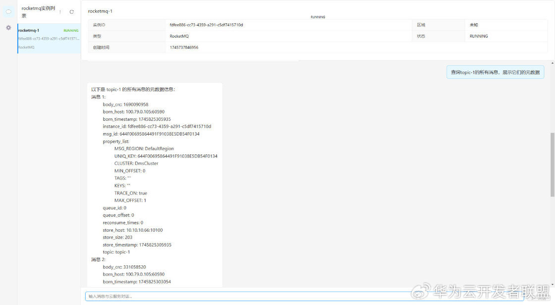Image resolution: width=555 pixels, height=305 pixels.
Task: Open the chat bubble sidebar icon
Action: click(x=8, y=12)
